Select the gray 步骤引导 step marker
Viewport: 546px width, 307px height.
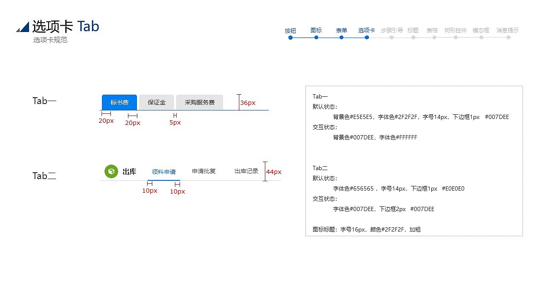click(x=392, y=30)
